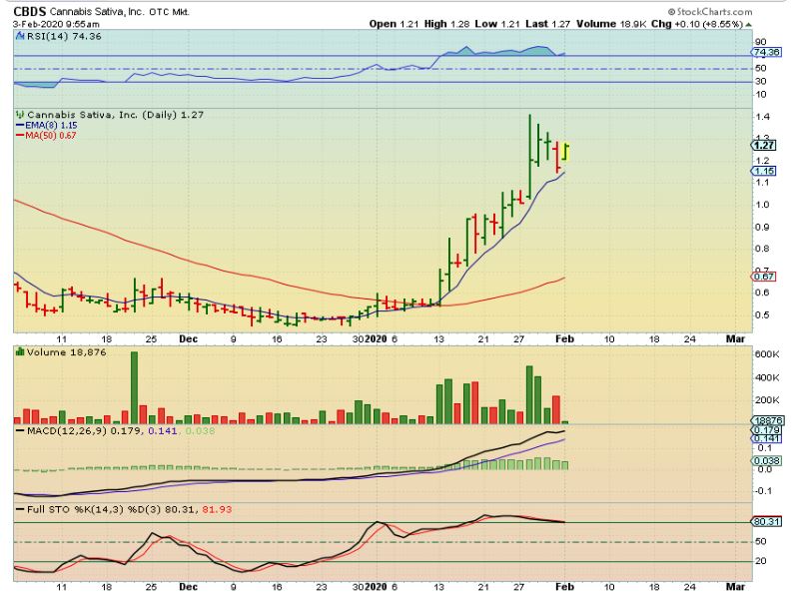Click the Last 1.27 quote value

pyautogui.click(x=547, y=24)
